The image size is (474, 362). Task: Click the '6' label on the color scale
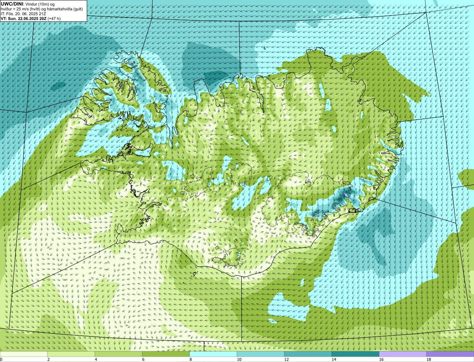coord(143,359)
